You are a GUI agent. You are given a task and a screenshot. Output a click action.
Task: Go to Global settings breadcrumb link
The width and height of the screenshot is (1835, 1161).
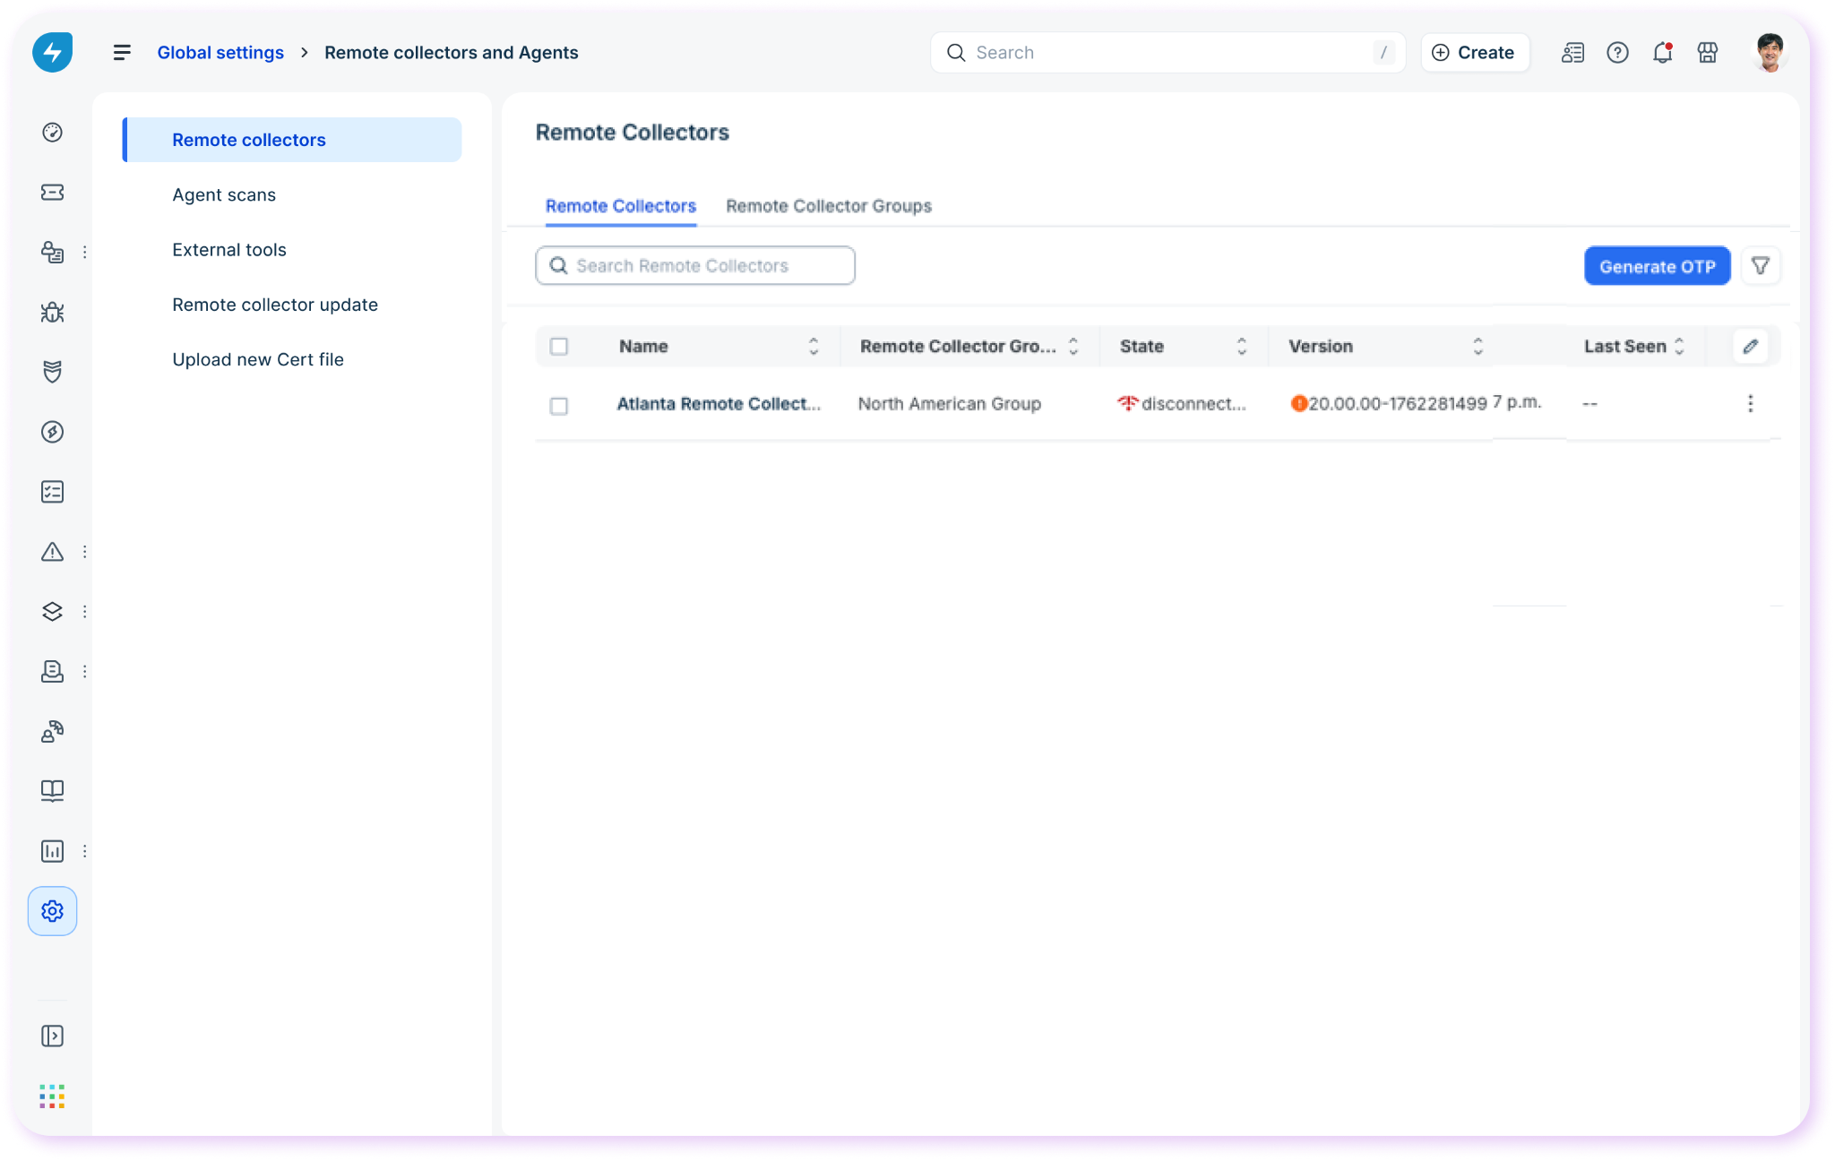[220, 53]
